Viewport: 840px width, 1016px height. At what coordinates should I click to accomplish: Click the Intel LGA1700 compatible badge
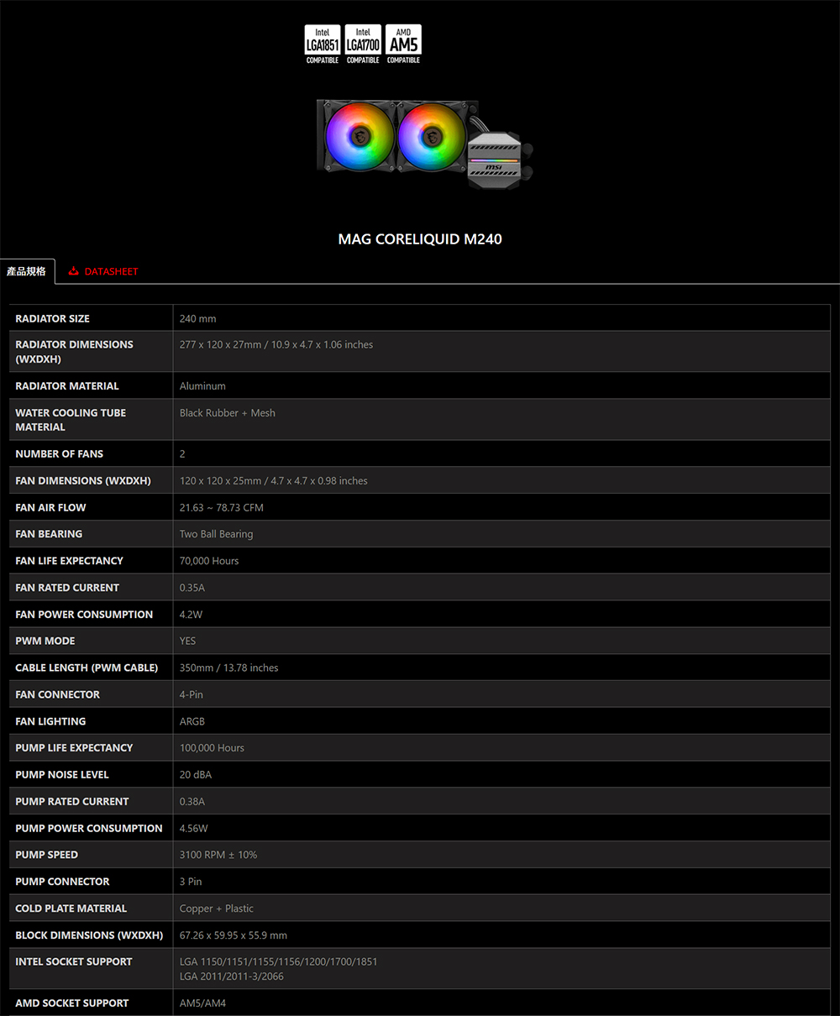click(363, 45)
